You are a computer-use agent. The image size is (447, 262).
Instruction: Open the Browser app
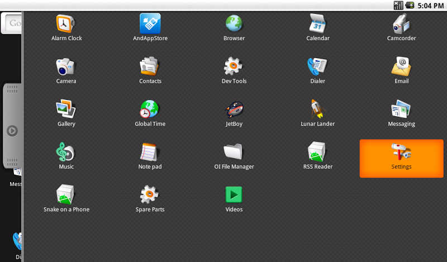(x=234, y=28)
